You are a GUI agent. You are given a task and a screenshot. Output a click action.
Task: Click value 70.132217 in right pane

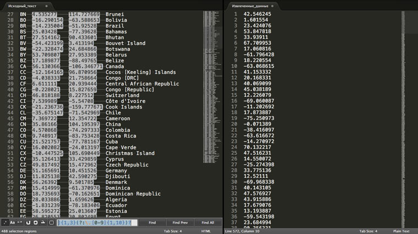(x=257, y=147)
